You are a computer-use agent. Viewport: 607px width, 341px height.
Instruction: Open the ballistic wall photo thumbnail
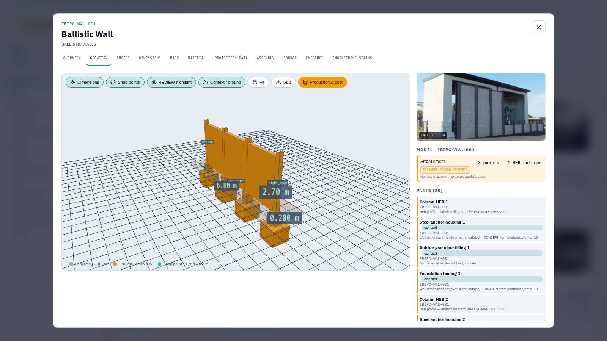(x=481, y=107)
